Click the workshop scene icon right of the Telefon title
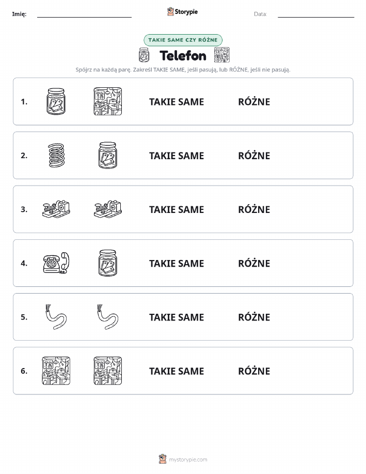Image resolution: width=366 pixels, height=474 pixels. (222, 55)
